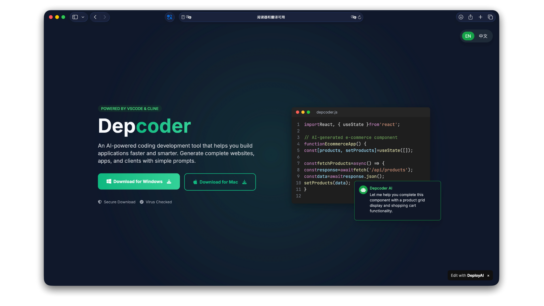Click the address bar text field
The image size is (544, 306).
(x=271, y=17)
